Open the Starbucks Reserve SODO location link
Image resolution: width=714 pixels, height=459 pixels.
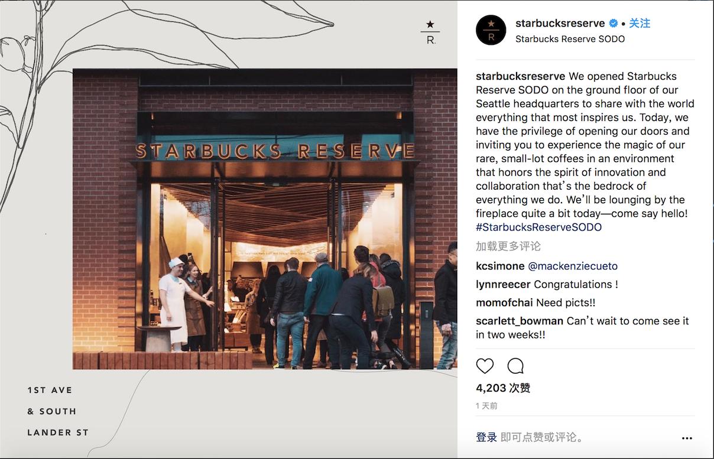pyautogui.click(x=570, y=39)
